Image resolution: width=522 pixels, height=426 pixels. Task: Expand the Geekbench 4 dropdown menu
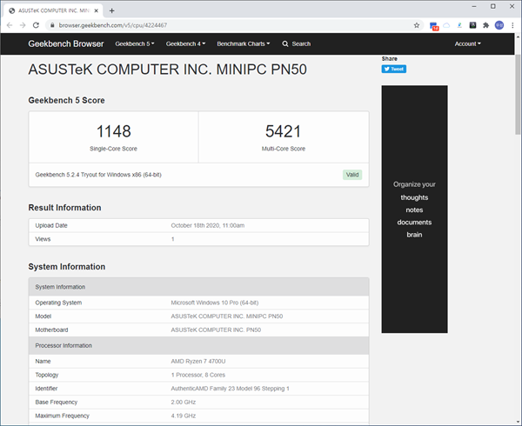pyautogui.click(x=185, y=43)
